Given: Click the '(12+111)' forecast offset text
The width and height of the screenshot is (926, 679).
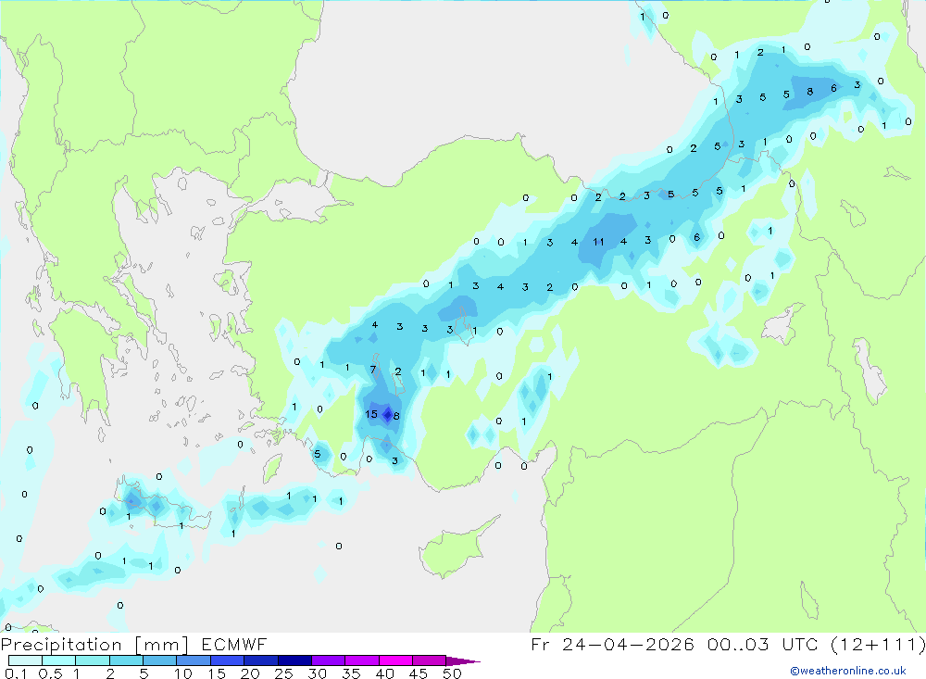Looking at the screenshot, I should pos(878,644).
